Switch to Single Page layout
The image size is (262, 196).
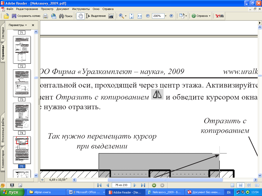tap(232, 185)
